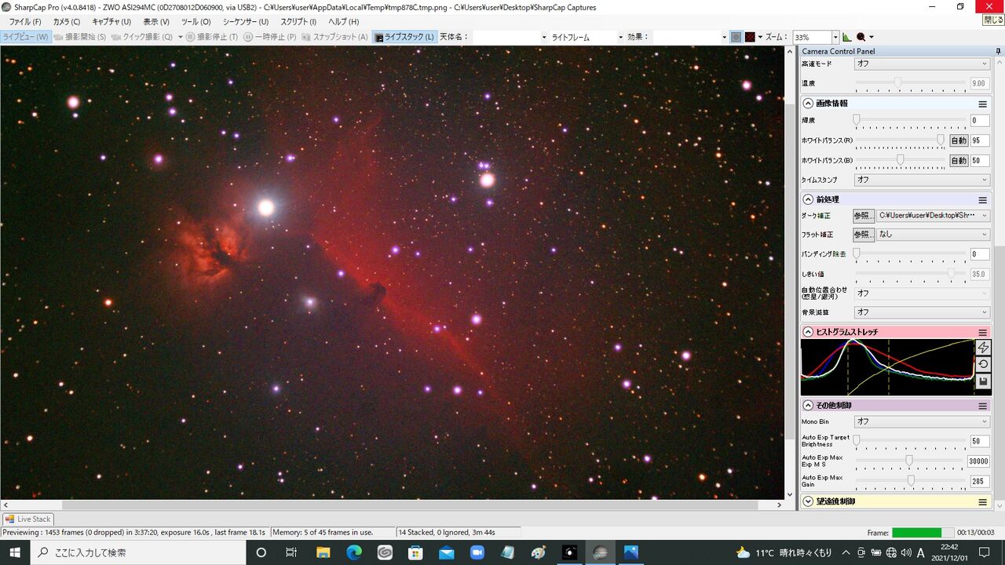This screenshot has width=1005, height=565.
Task: Open the 望遠鏡制御 section hamburger menu
Action: [982, 501]
